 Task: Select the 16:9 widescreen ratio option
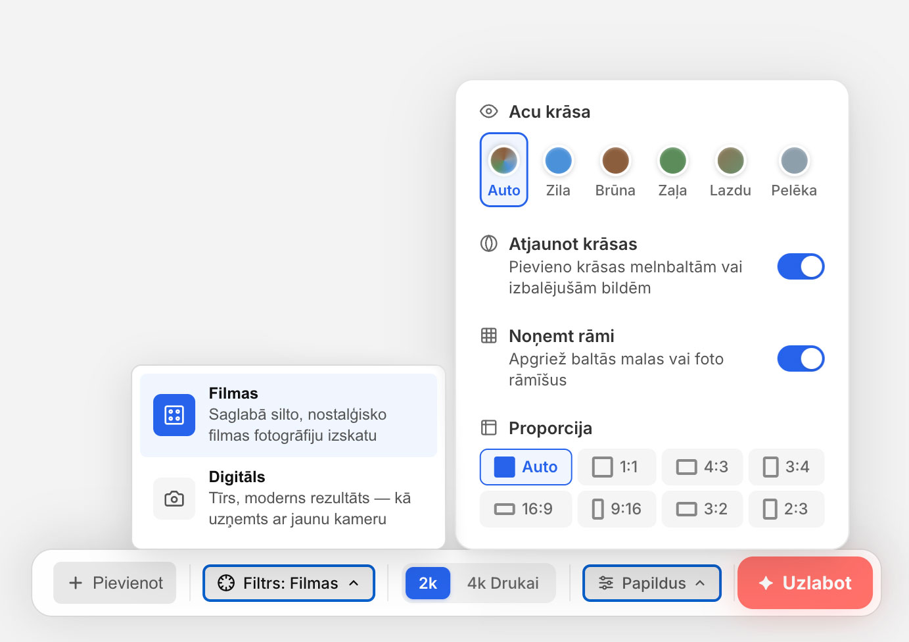pyautogui.click(x=525, y=509)
